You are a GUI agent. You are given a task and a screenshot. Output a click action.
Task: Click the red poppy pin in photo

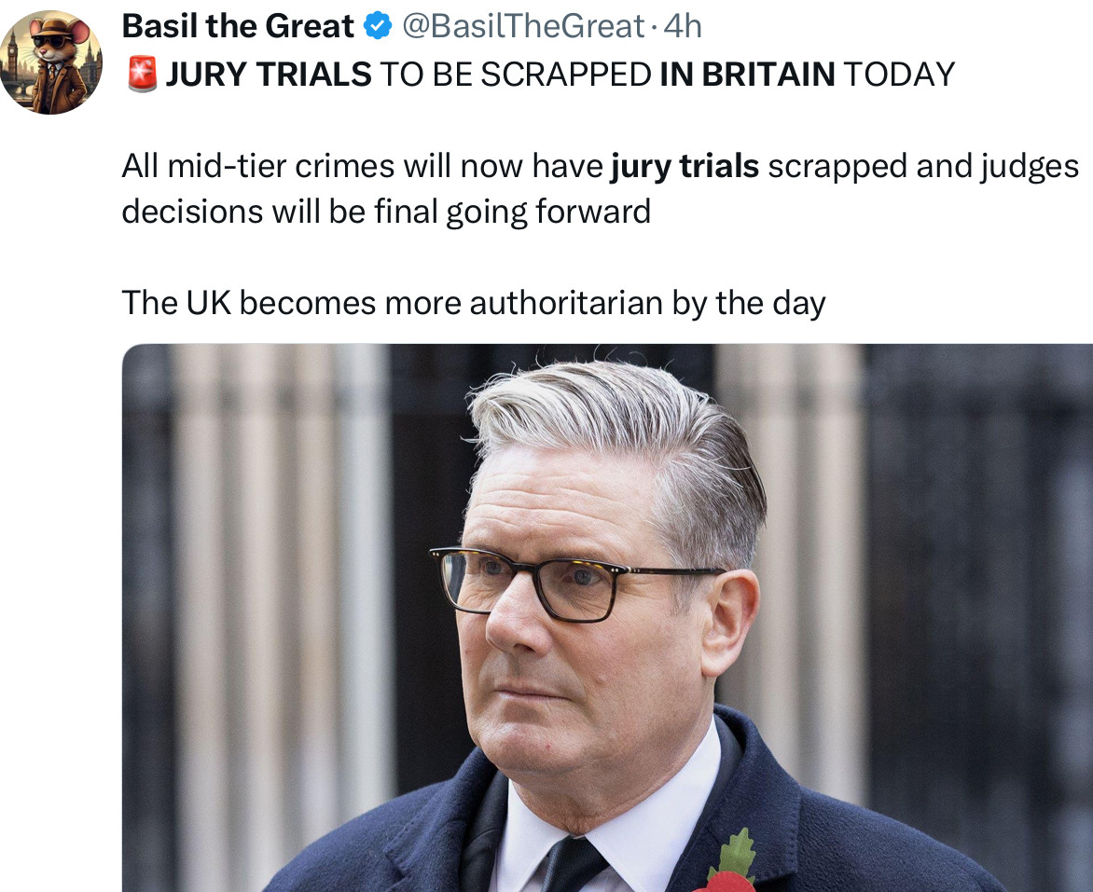coord(730,864)
